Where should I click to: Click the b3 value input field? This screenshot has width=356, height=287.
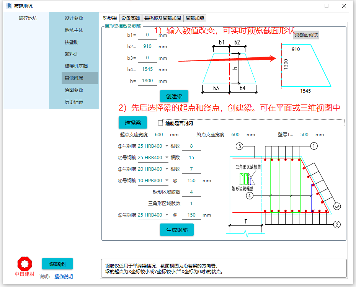point(147,58)
